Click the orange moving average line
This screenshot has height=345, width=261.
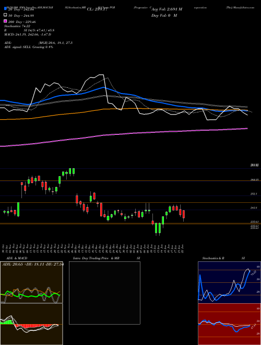[124, 109]
